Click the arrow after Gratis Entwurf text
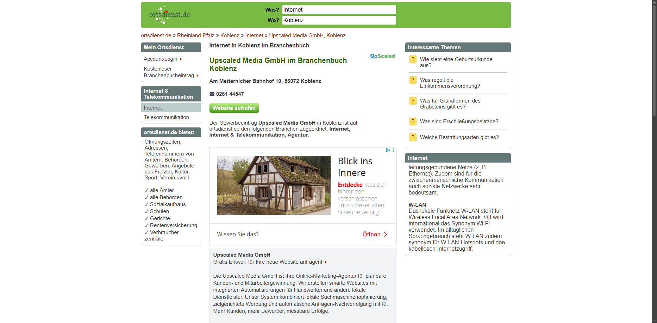The image size is (657, 323). 326,262
